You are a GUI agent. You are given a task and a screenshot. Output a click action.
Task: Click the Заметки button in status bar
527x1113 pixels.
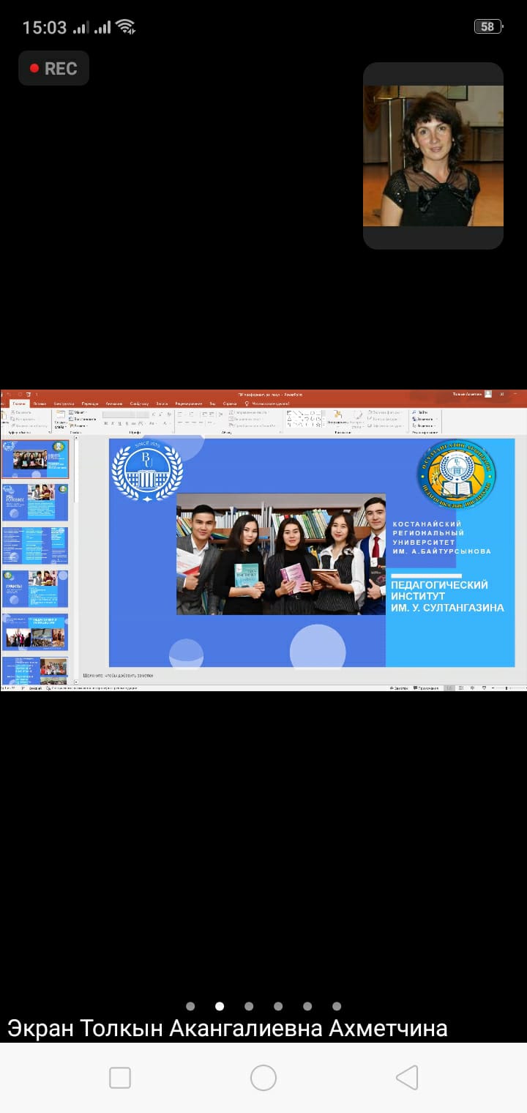click(399, 688)
